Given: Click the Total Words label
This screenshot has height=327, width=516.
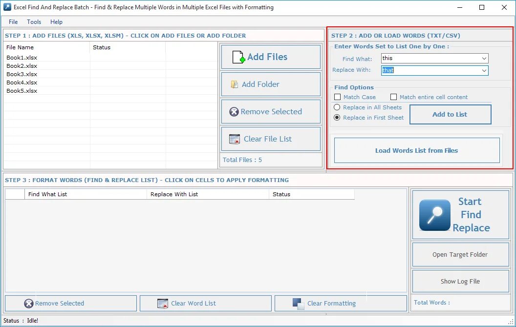Looking at the screenshot, I should click(x=432, y=303).
